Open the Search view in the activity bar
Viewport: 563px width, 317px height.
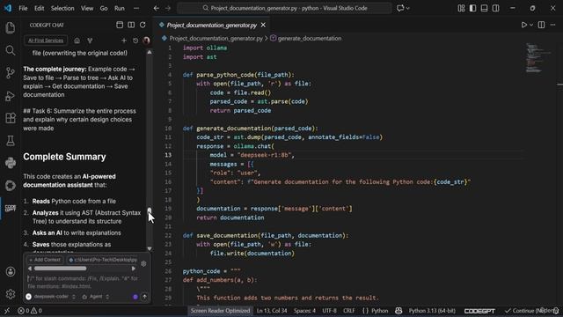pos(10,50)
